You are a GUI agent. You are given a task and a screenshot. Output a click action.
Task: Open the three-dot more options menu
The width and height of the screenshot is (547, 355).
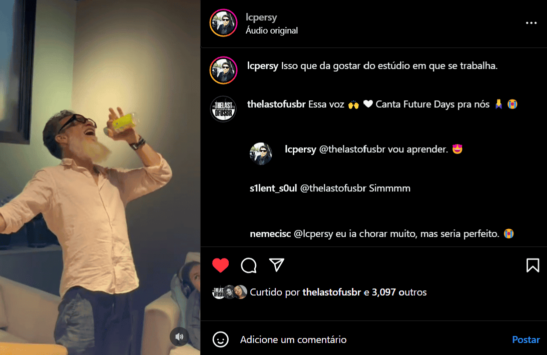tap(531, 23)
